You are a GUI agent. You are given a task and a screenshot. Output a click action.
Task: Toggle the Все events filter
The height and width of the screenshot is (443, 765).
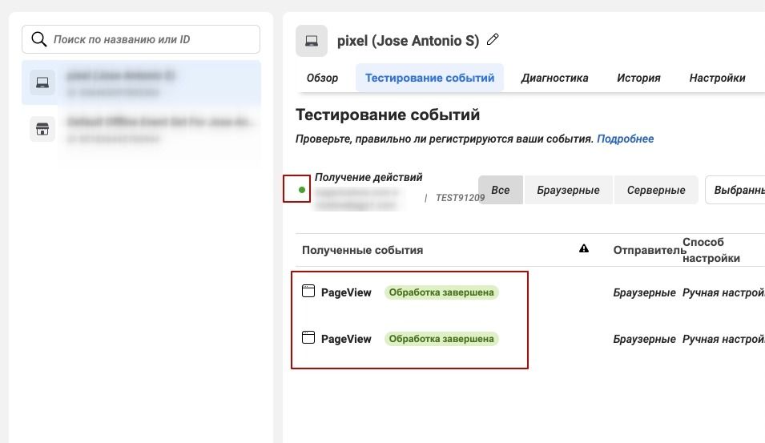[501, 190]
